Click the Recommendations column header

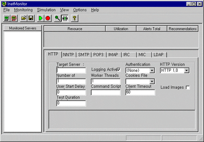182,29
